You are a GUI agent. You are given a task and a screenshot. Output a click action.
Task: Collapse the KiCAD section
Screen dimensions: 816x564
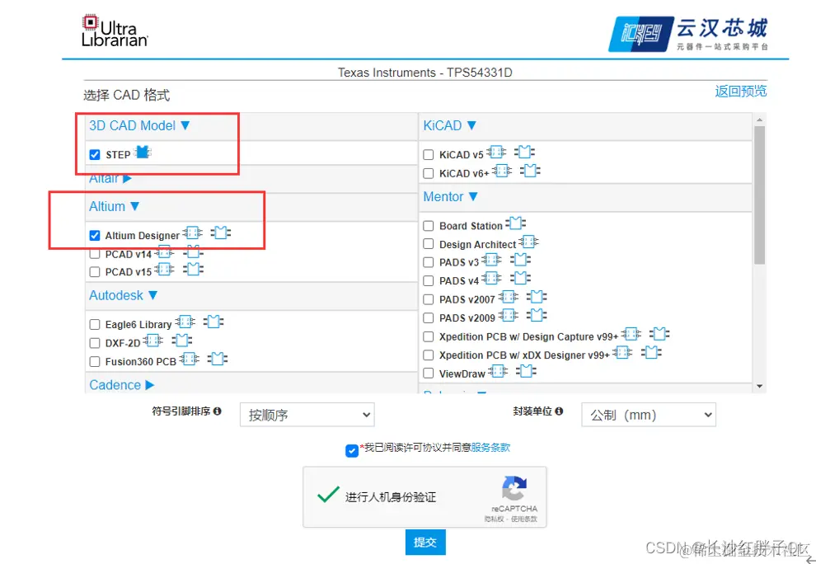pyautogui.click(x=450, y=125)
